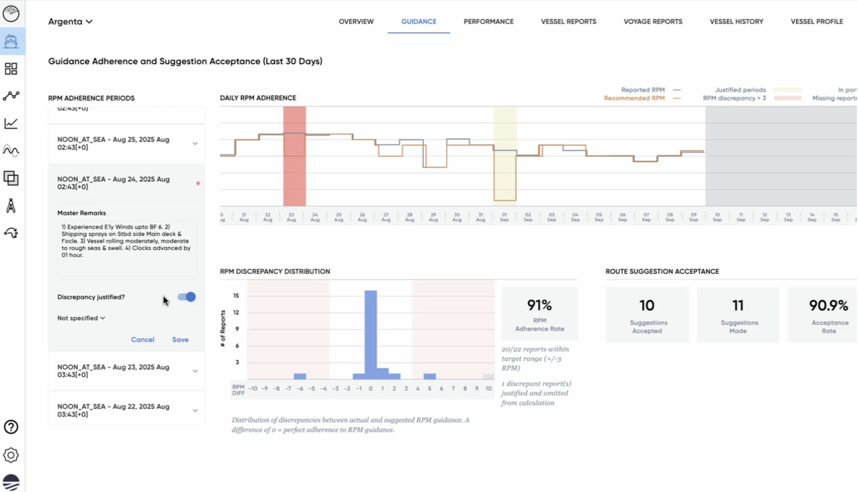This screenshot has height=492, width=858.
Task: Open the line chart icon in sidebar
Action: [11, 123]
